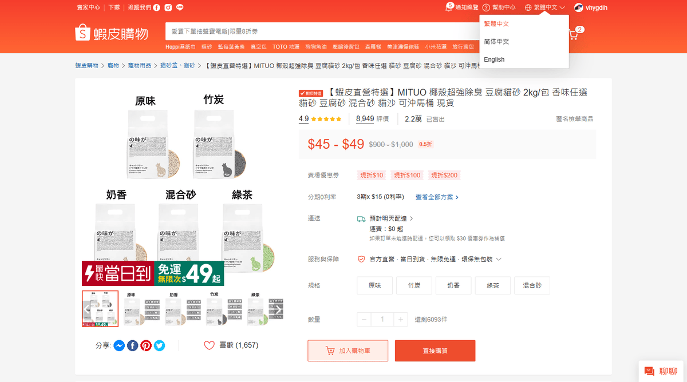Open 查看全部方案 installment plans
The width and height of the screenshot is (687, 382).
click(x=437, y=197)
